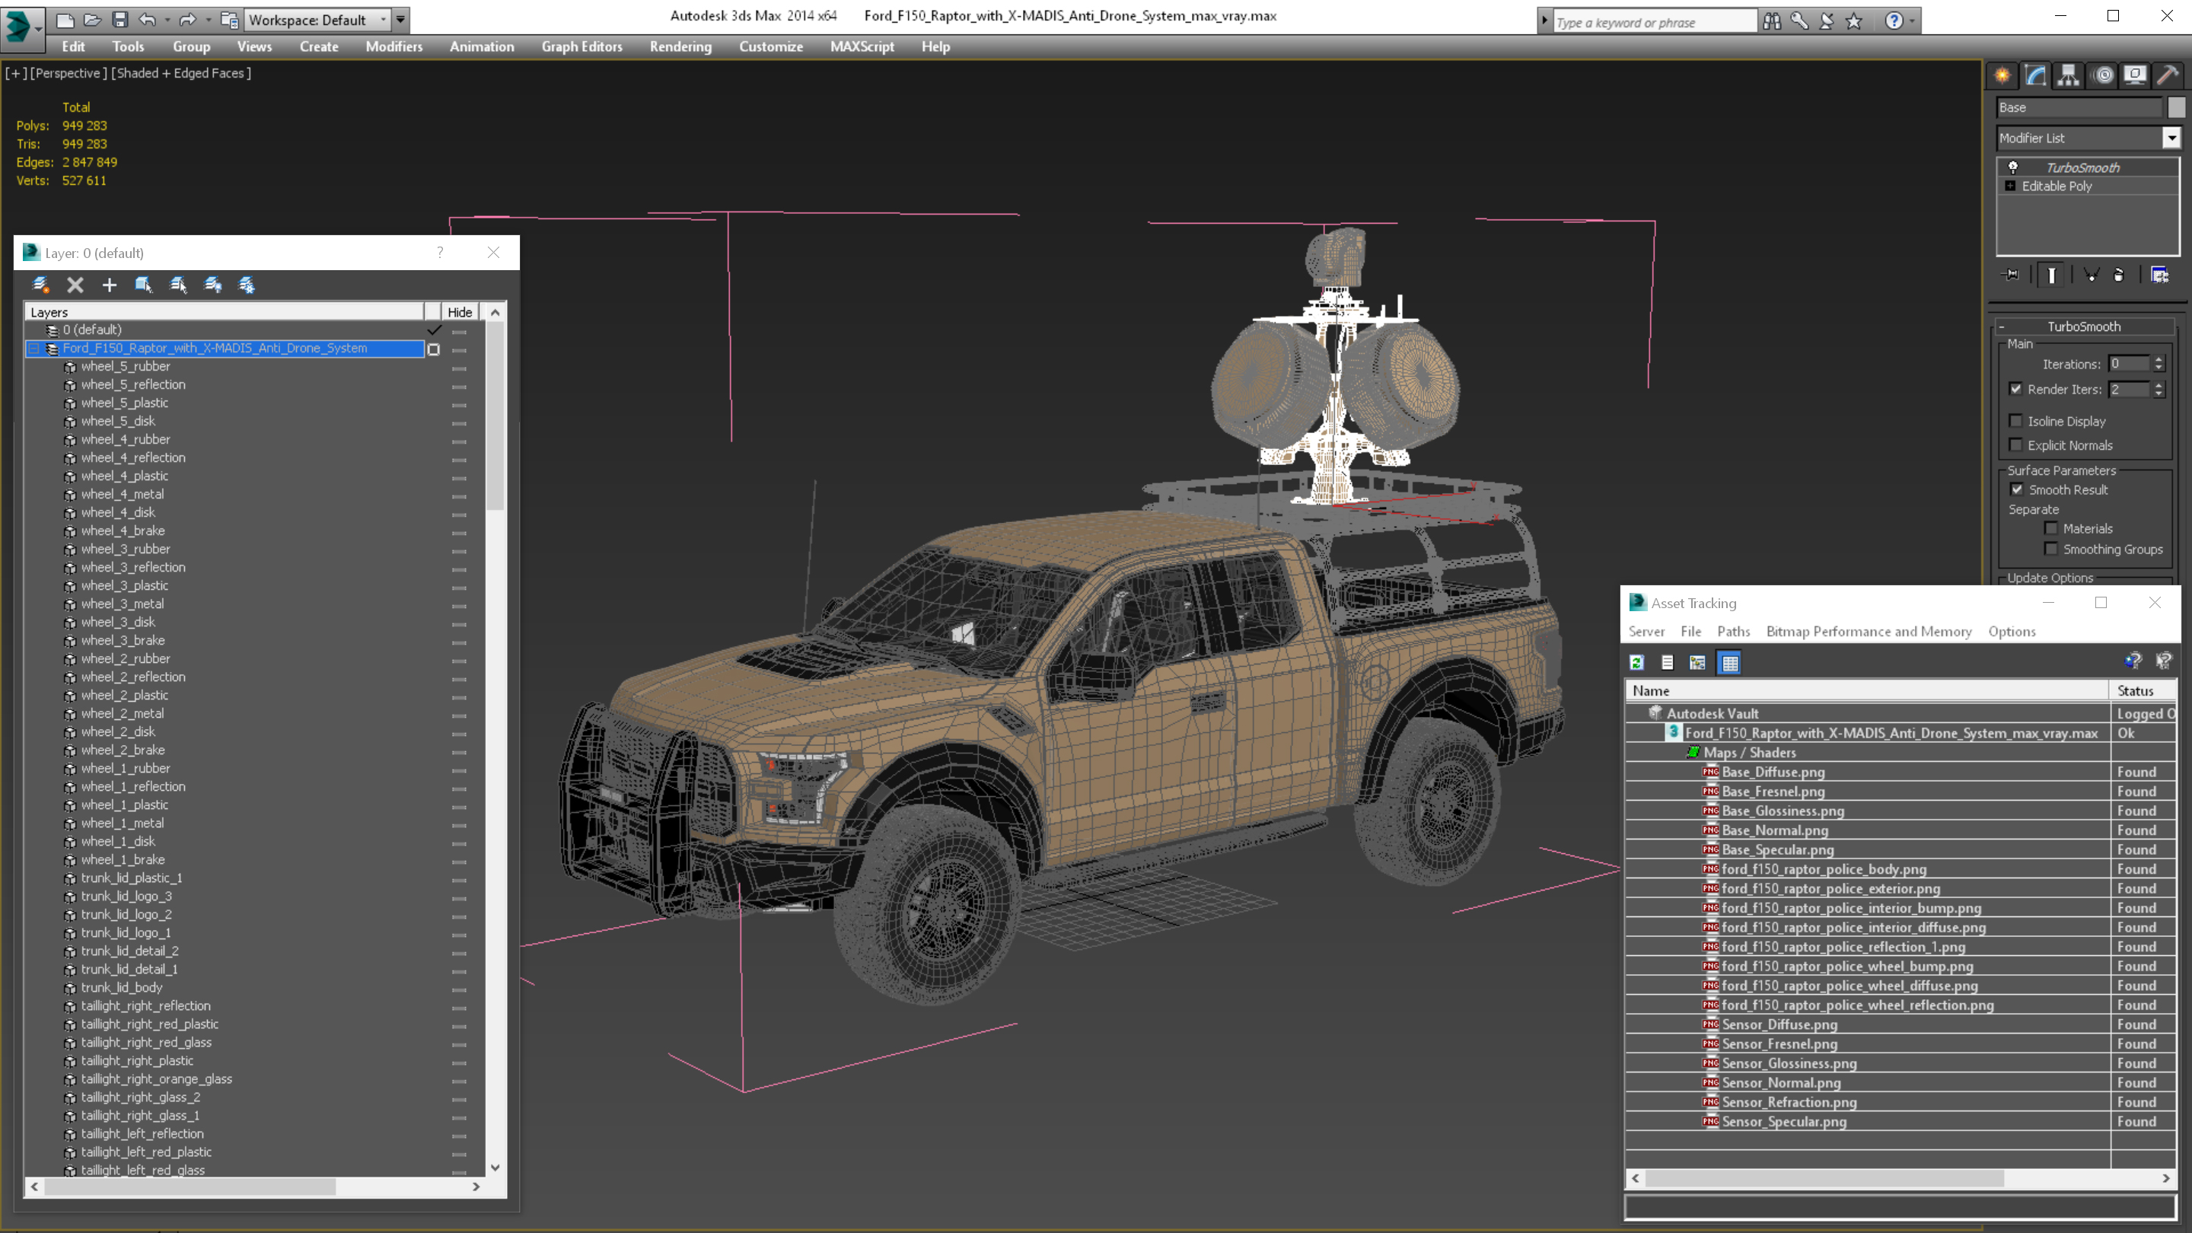Open the Motion command panel tab
Viewport: 2192px width, 1233px height.
pyautogui.click(x=2103, y=76)
